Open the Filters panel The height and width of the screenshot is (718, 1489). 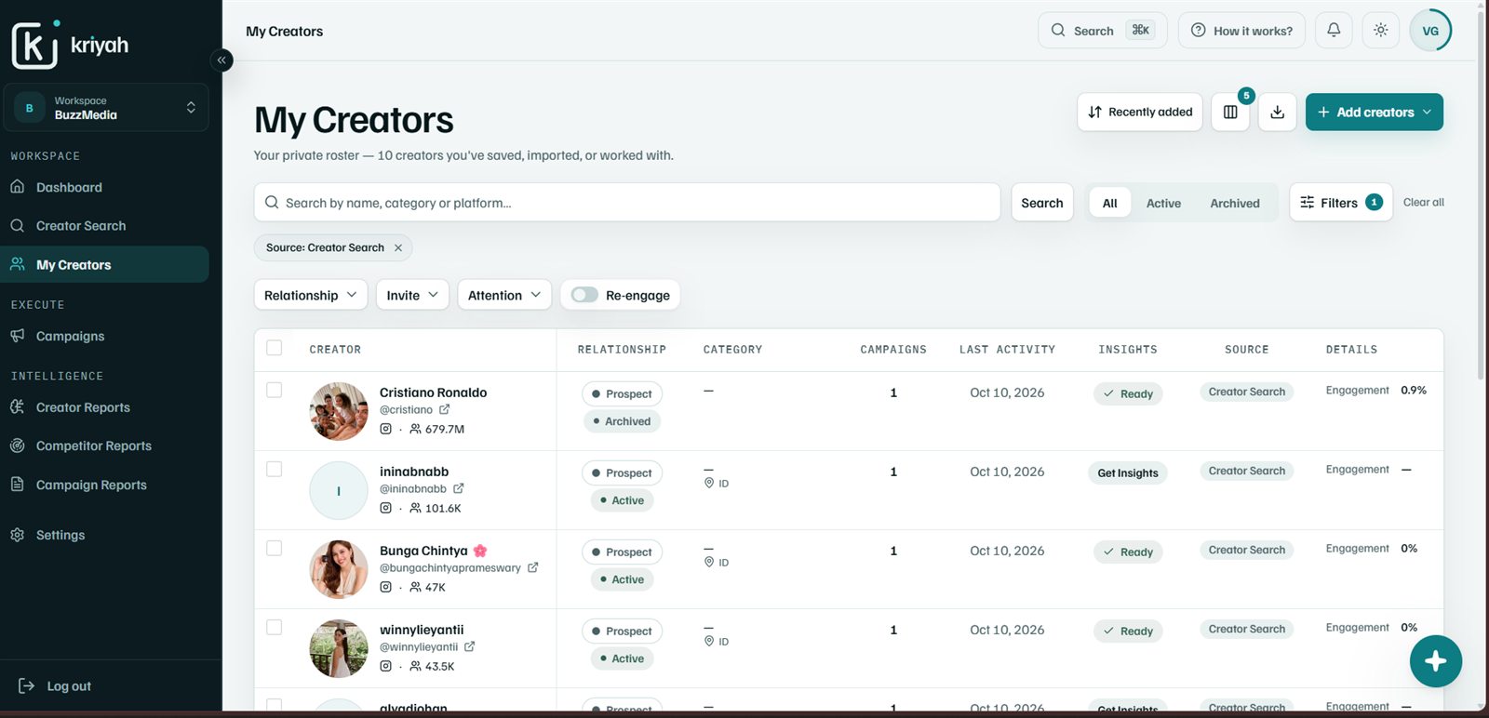(x=1341, y=203)
